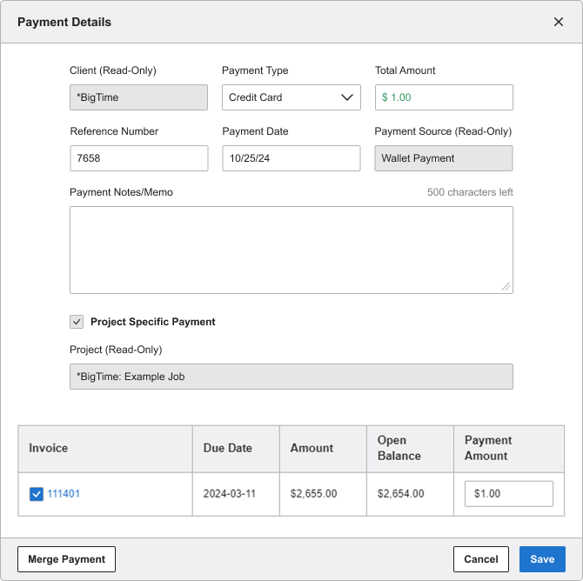Image resolution: width=583 pixels, height=581 pixels.
Task: Save the payment details
Action: pyautogui.click(x=542, y=559)
